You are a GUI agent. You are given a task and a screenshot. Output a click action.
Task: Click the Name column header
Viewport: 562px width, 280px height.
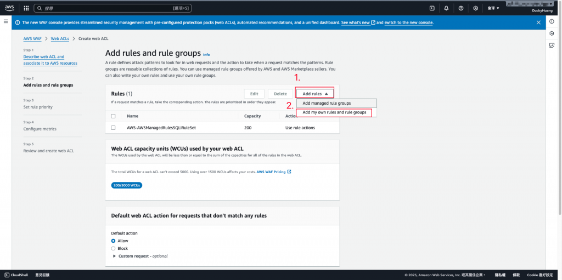tap(133, 116)
